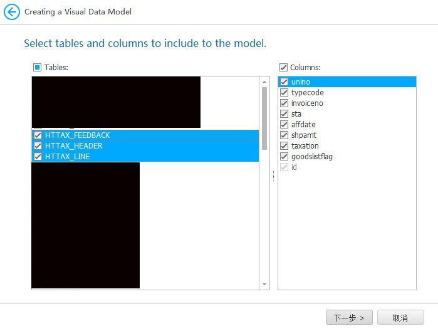The width and height of the screenshot is (438, 331).
Task: Uncheck the typecode column checkbox
Action: tap(284, 93)
